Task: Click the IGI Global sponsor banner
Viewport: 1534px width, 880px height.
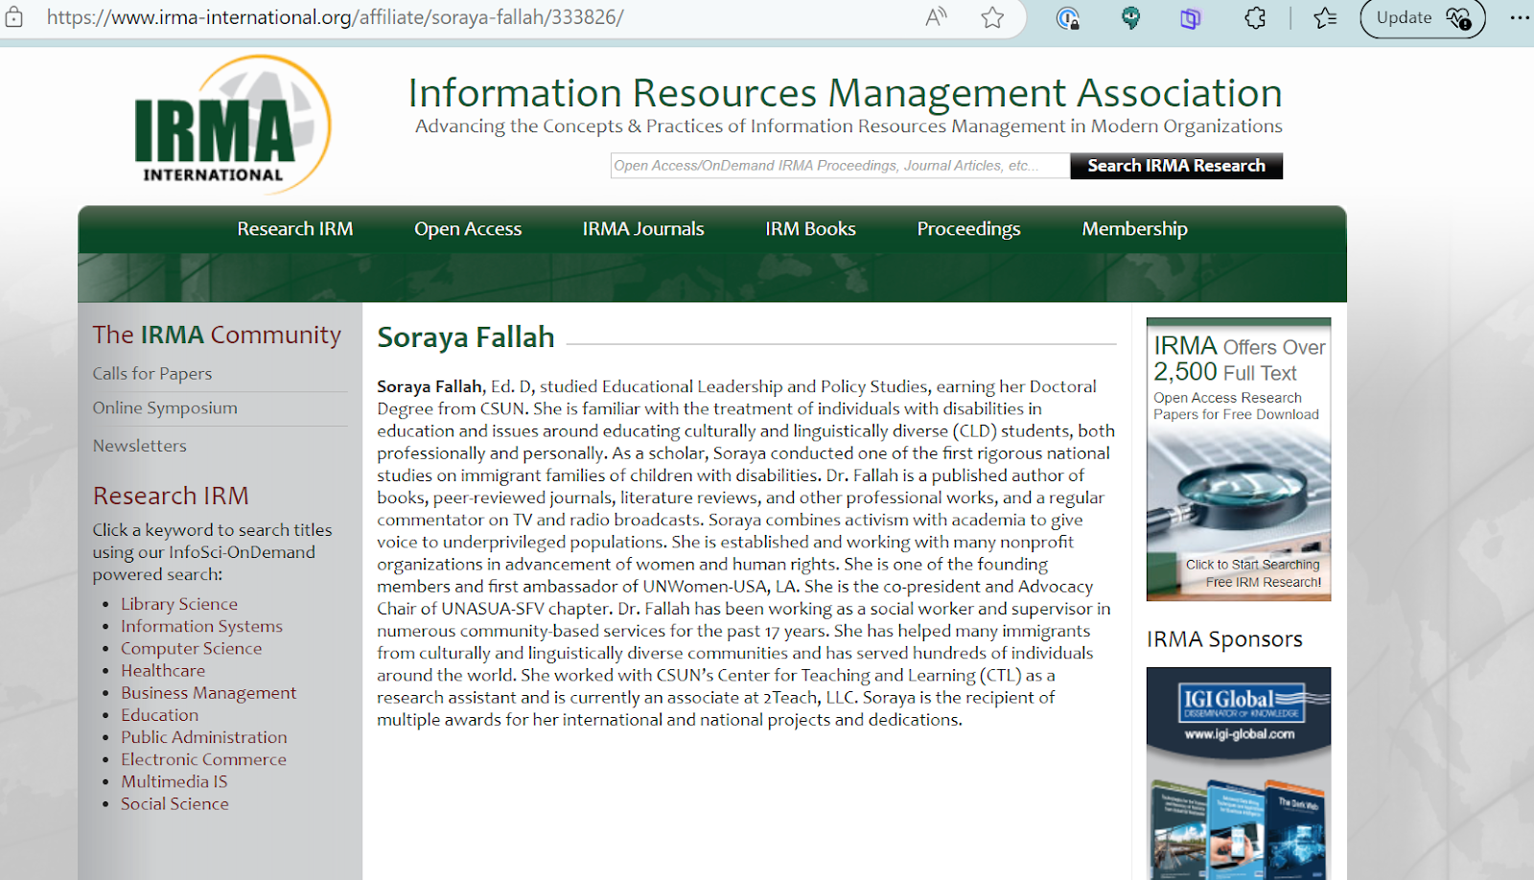Action: [1239, 773]
